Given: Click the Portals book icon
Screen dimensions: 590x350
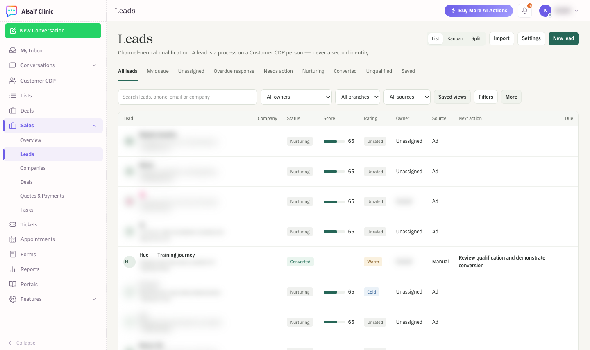Looking at the screenshot, I should pos(13,285).
